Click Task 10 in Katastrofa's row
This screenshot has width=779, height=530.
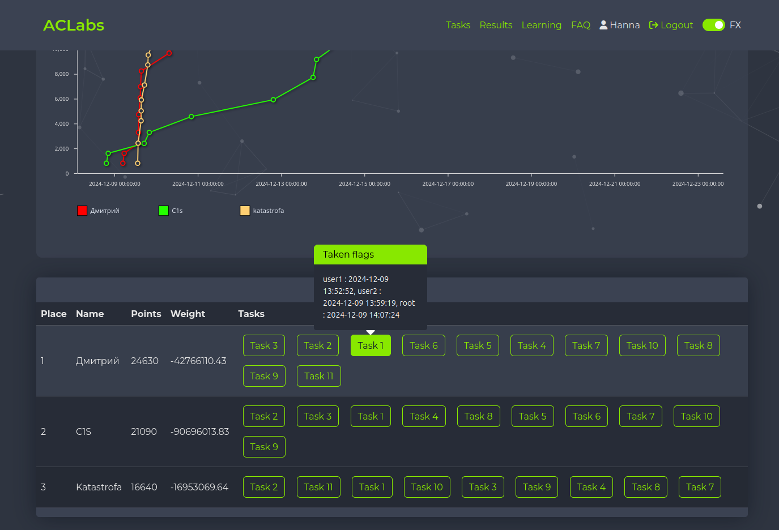(427, 487)
